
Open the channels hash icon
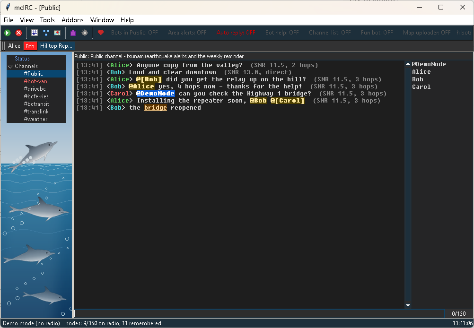pos(35,33)
